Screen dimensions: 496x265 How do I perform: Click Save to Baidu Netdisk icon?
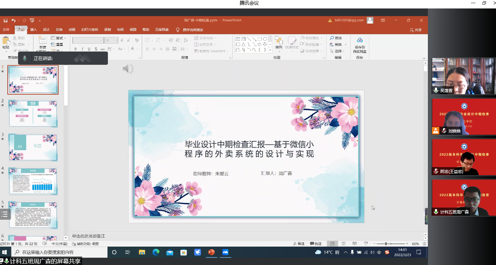point(359,40)
